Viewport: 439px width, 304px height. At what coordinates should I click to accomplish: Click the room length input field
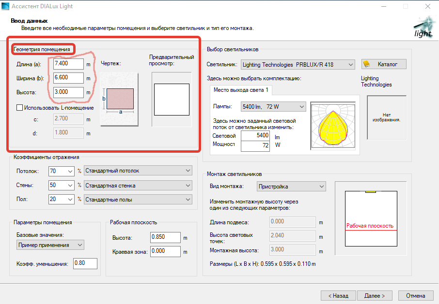click(x=68, y=63)
